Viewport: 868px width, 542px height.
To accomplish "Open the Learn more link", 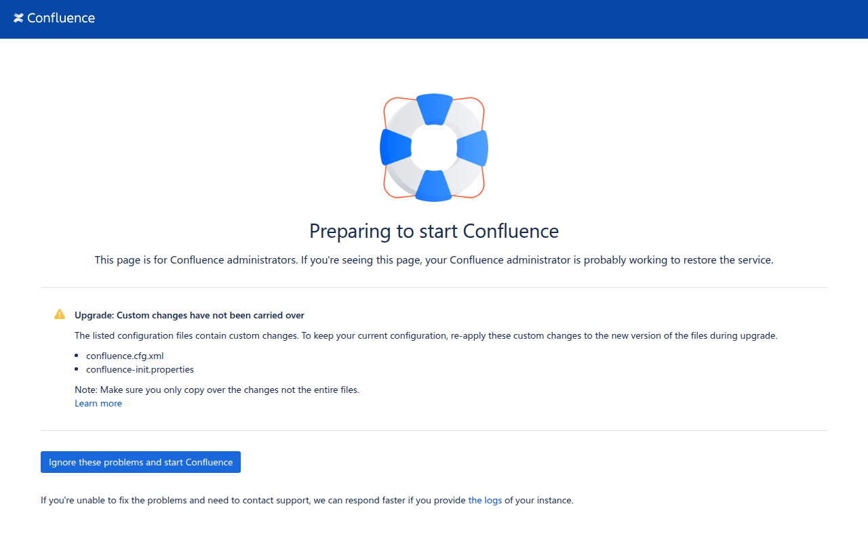I will tap(98, 403).
